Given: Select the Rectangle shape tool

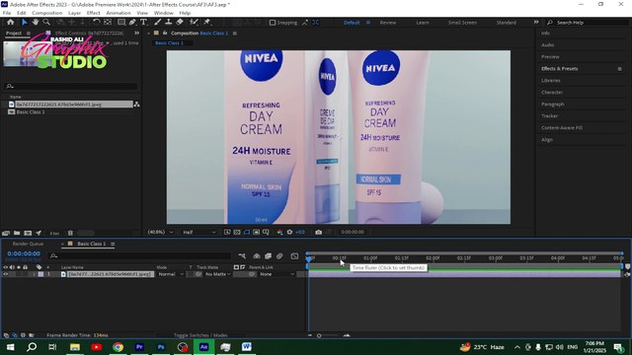Looking at the screenshot, I should 120,22.
